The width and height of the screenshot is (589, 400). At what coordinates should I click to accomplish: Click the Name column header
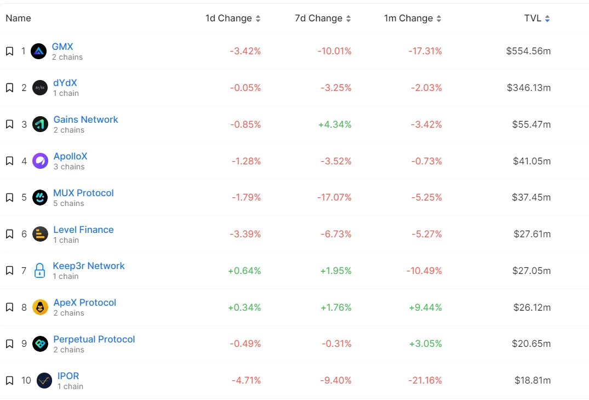click(18, 18)
